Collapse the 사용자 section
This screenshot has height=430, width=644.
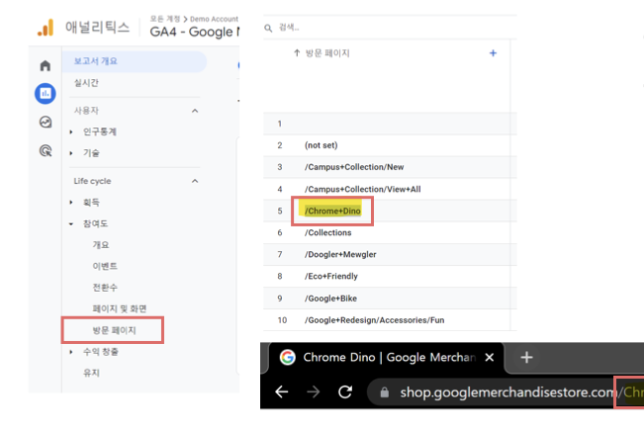[x=195, y=111]
